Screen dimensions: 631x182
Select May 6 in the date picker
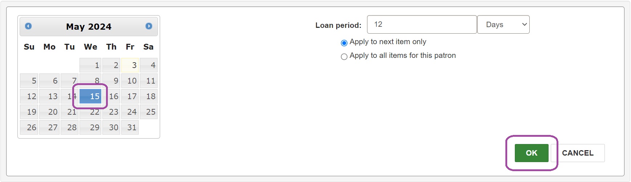coord(49,81)
